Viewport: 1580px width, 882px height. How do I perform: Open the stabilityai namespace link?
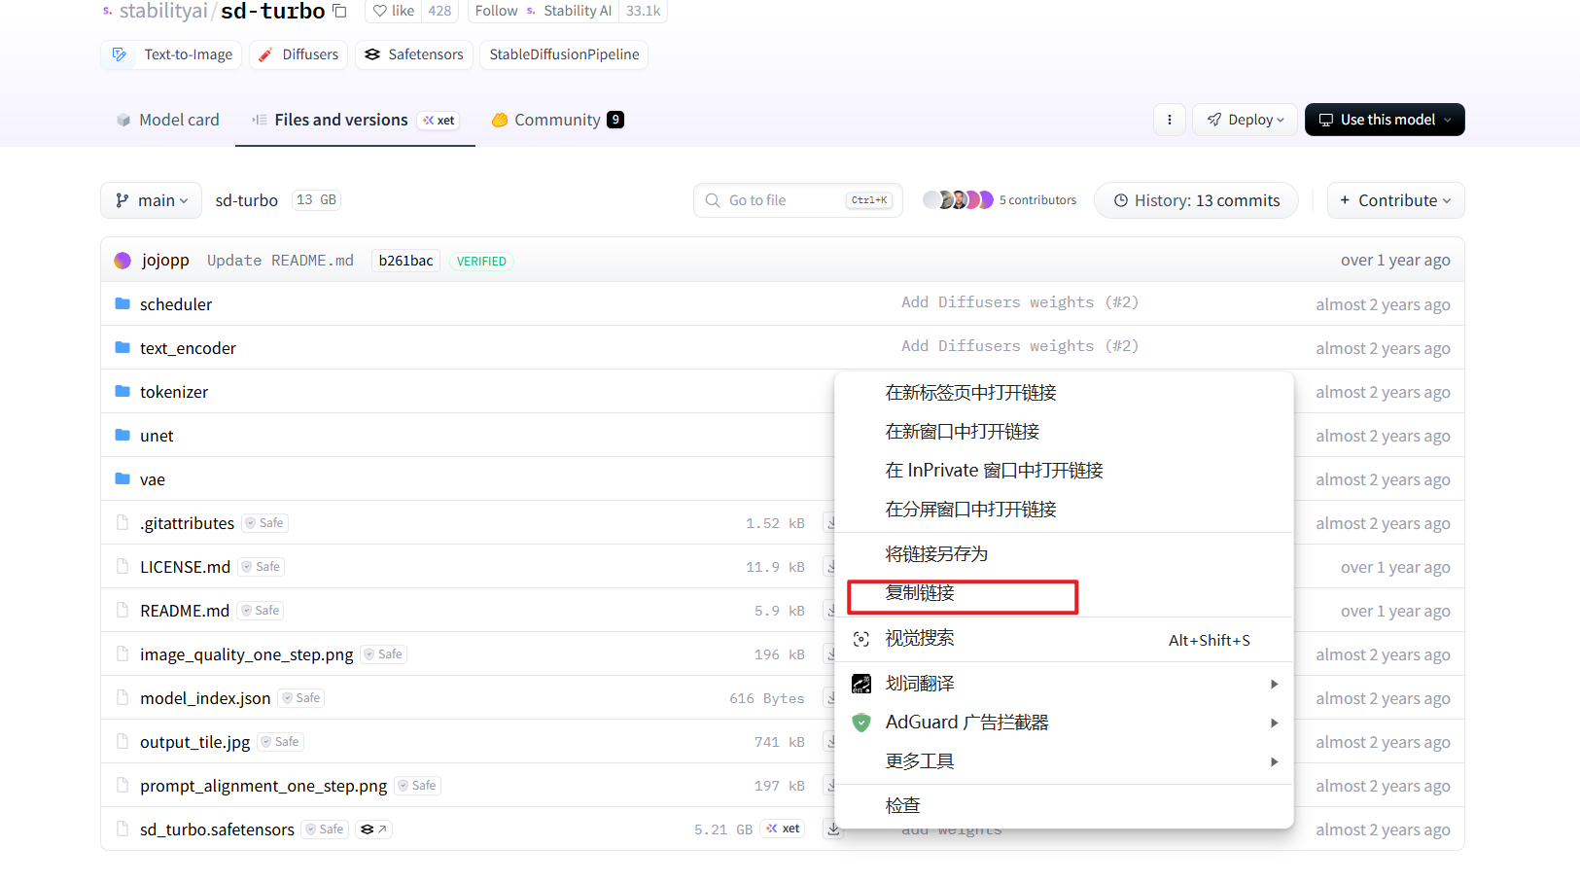coord(163,11)
